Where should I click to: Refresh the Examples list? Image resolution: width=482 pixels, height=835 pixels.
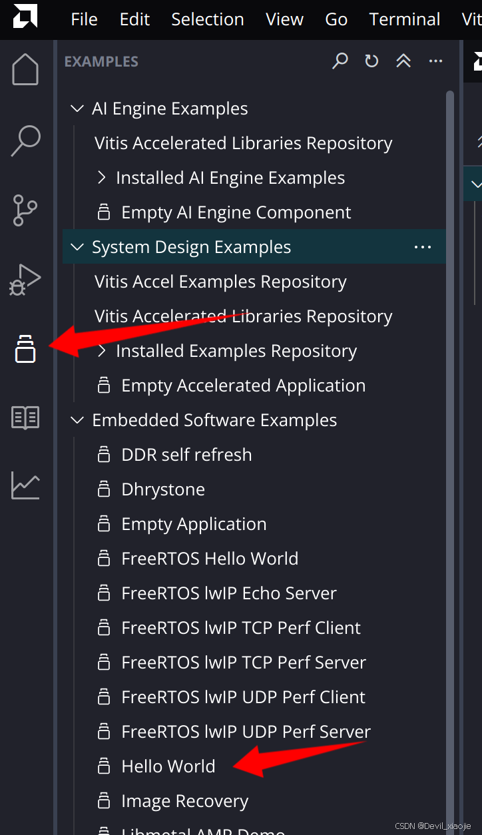pyautogui.click(x=371, y=61)
